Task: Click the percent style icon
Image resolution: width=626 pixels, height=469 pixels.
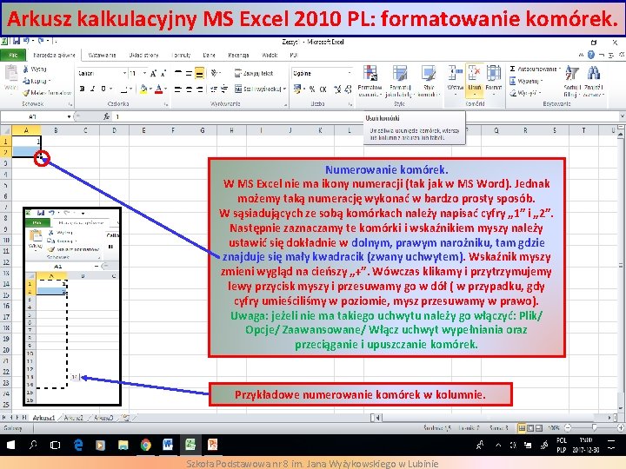Action: 311,89
